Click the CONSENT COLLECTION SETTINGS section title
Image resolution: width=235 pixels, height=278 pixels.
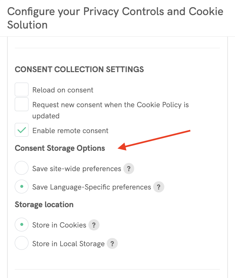79,69
